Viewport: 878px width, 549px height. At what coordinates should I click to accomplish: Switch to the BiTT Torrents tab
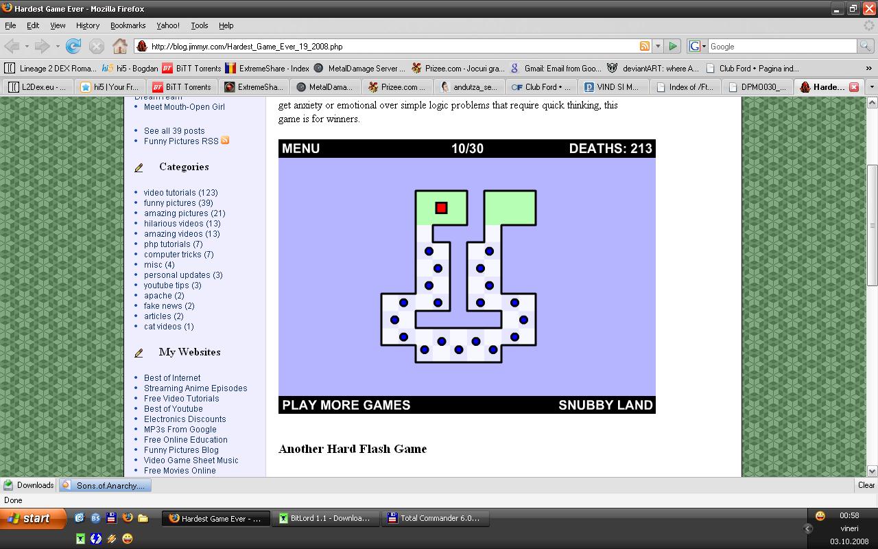(181, 87)
